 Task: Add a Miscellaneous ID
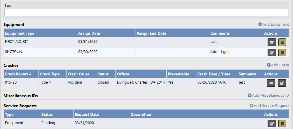(x=268, y=96)
